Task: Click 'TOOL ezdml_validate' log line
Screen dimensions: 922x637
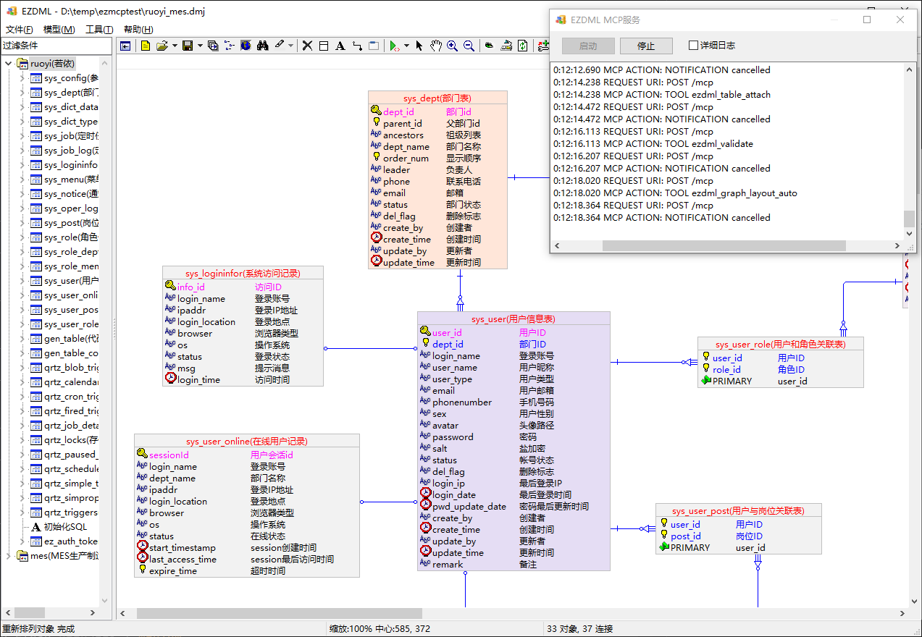Action: click(653, 144)
